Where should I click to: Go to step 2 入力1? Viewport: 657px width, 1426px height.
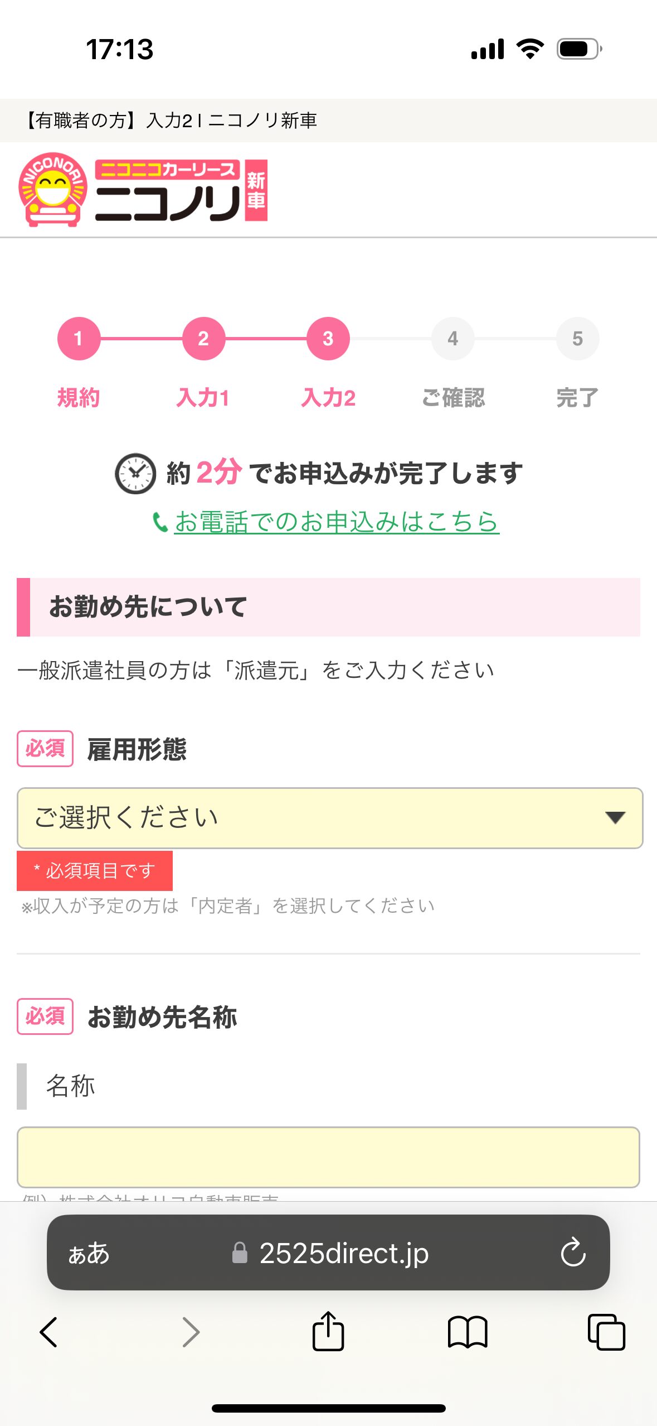pos(203,339)
